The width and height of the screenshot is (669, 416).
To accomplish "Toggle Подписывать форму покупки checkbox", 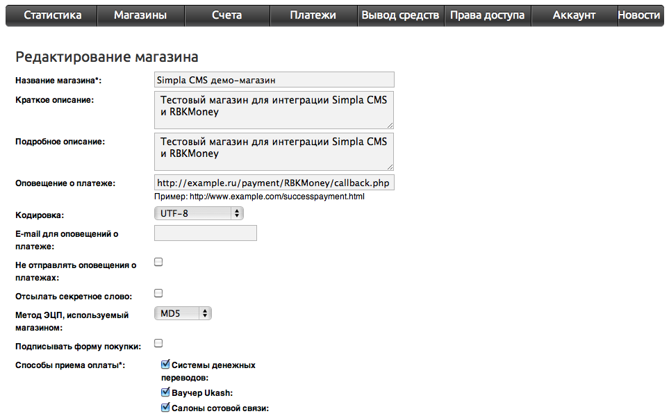I will 158,343.
